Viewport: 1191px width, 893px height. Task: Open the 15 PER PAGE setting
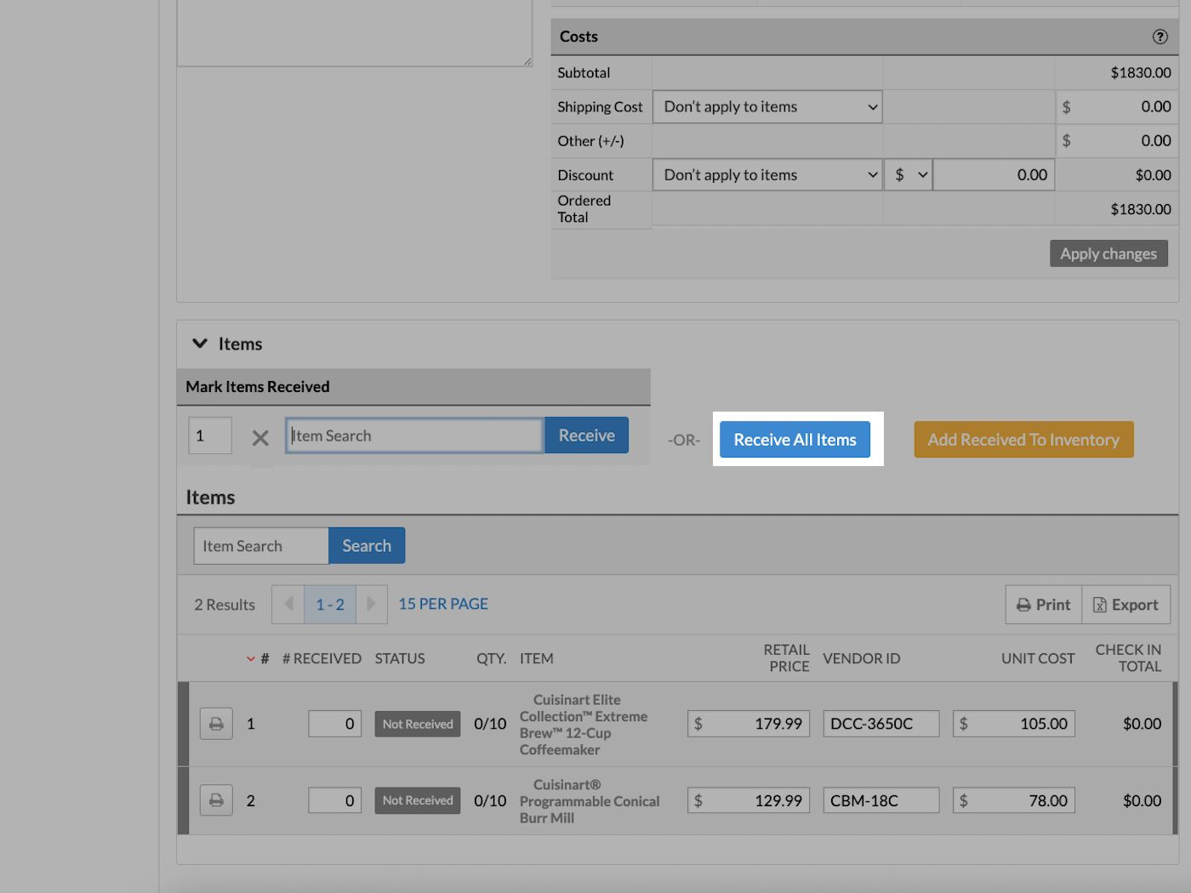coord(442,603)
